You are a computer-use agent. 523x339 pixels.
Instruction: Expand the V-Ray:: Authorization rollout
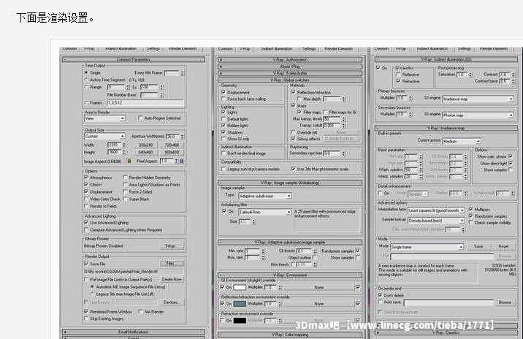click(290, 60)
